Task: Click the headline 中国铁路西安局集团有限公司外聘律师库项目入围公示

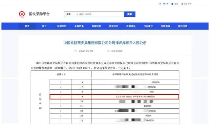Action: 105,43
